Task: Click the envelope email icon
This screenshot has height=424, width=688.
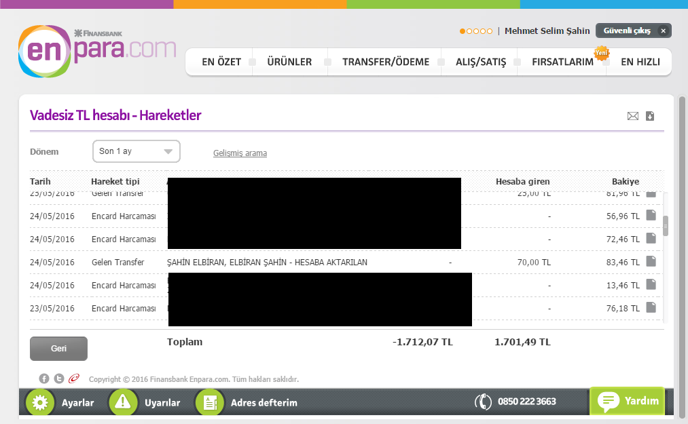Action: coord(633,116)
